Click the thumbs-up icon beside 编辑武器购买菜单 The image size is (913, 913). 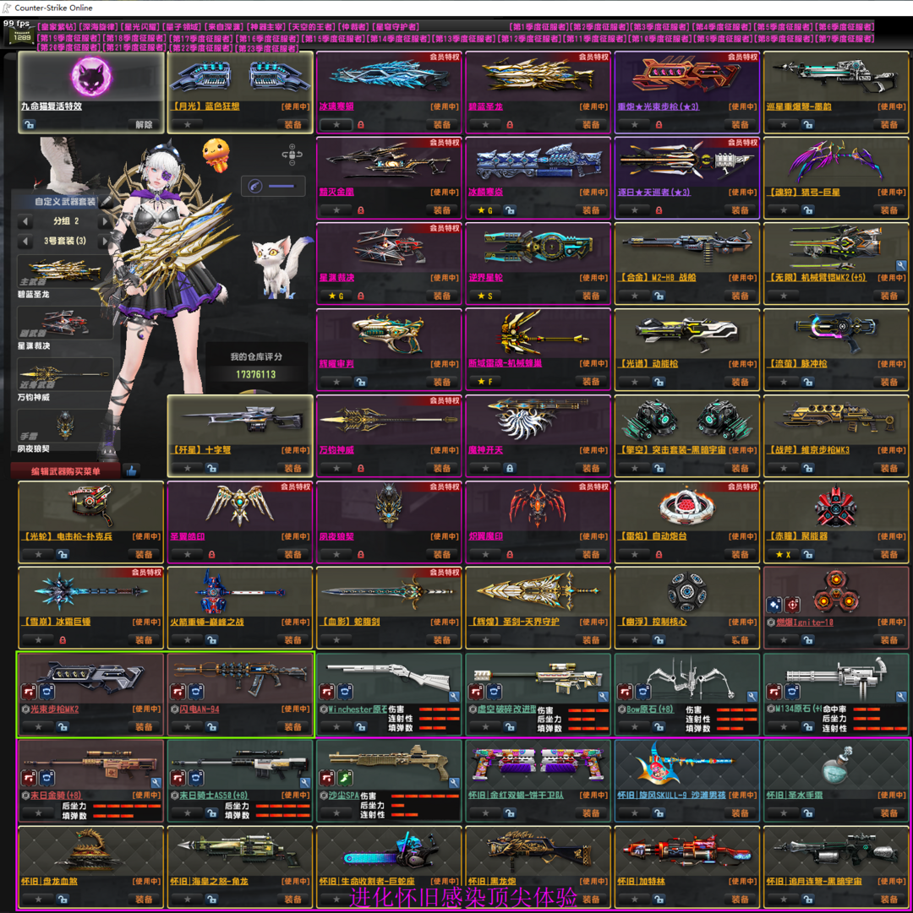[x=131, y=470]
